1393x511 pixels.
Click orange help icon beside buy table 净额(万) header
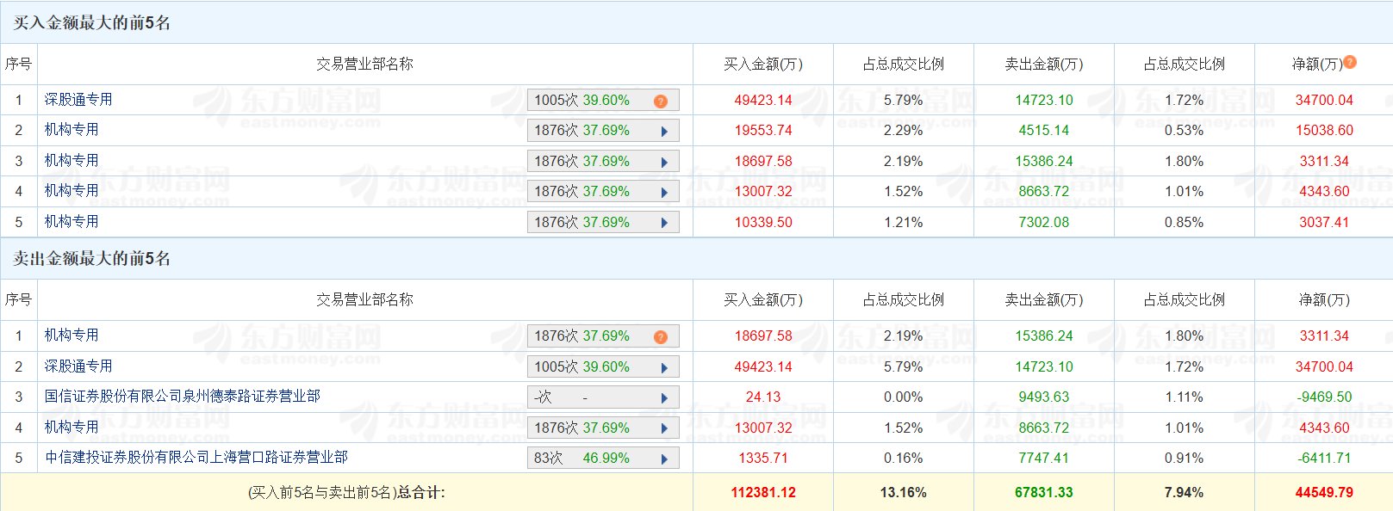[x=1350, y=62]
